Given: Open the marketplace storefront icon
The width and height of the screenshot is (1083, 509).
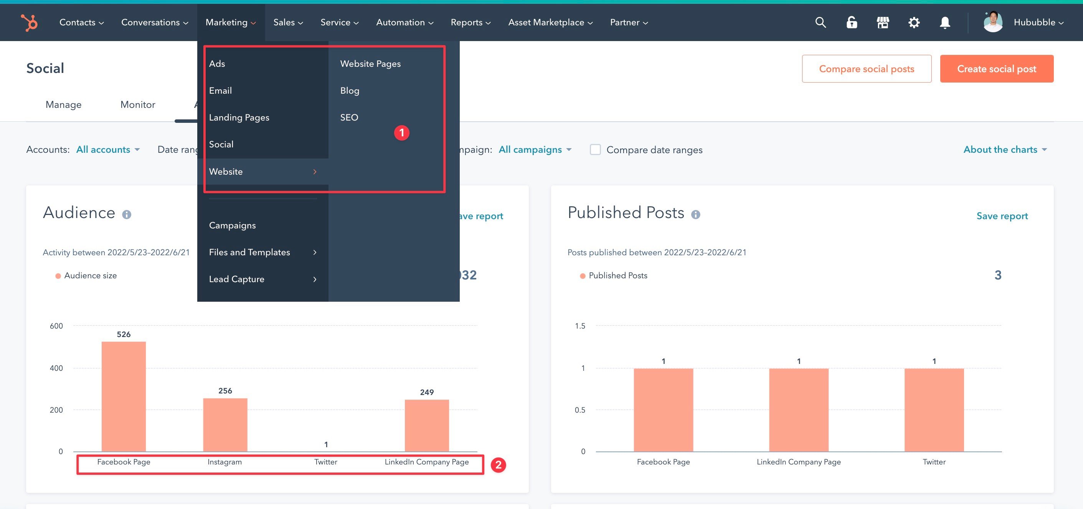Looking at the screenshot, I should coord(883,22).
